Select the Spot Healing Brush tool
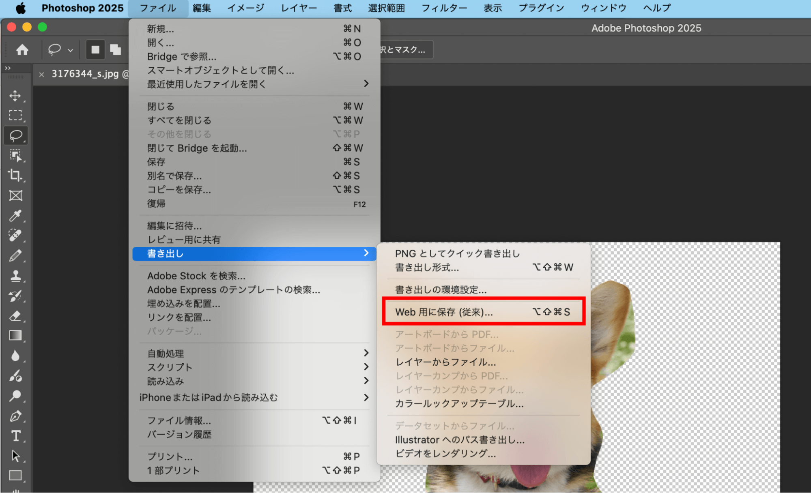811x493 pixels. click(15, 236)
